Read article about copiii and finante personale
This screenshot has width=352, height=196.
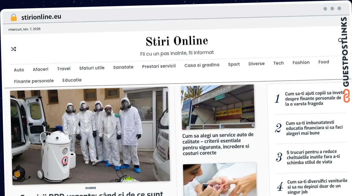pyautogui.click(x=313, y=99)
